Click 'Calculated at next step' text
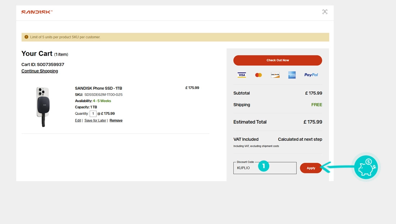 (x=300, y=139)
